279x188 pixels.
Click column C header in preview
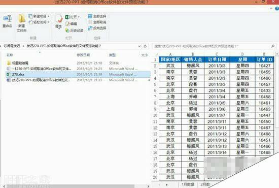(x=217, y=54)
